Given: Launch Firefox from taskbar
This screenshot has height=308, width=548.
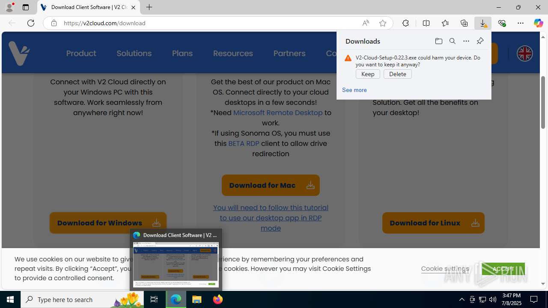Looking at the screenshot, I should (x=218, y=299).
